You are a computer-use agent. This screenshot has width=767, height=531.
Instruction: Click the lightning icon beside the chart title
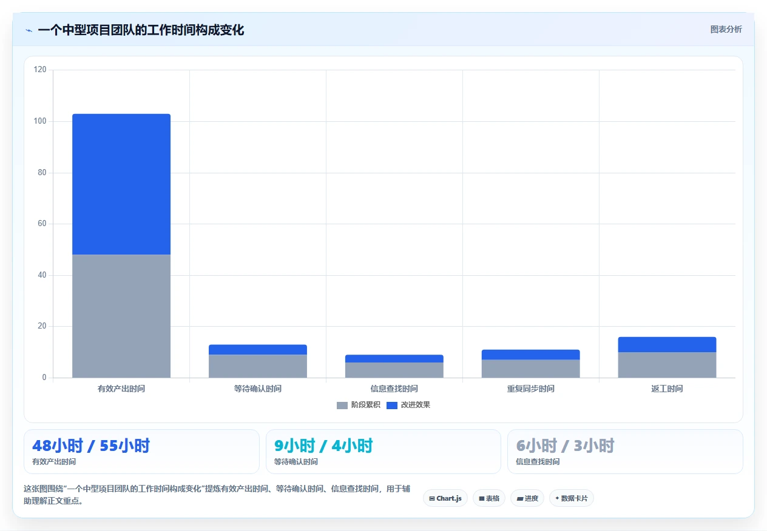point(29,30)
